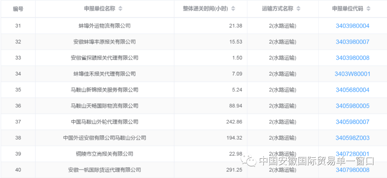Click the 申报单位名称 header label
Screen dimensions: 387x178
[100, 9]
